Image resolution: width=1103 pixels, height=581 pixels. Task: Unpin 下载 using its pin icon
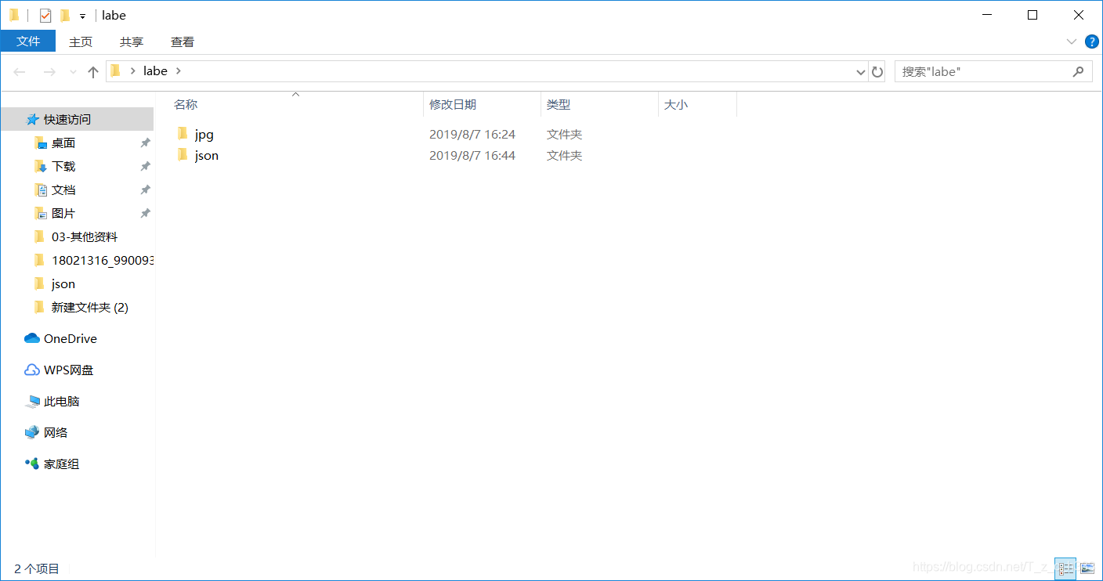click(x=145, y=166)
